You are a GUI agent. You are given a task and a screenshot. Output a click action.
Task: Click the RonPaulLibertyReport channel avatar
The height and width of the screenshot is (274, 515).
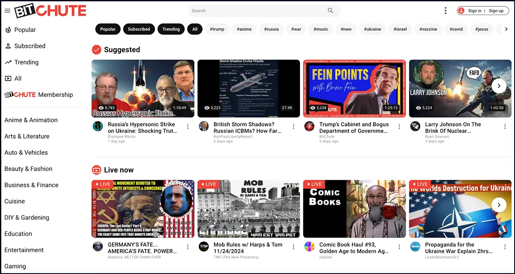[204, 126]
